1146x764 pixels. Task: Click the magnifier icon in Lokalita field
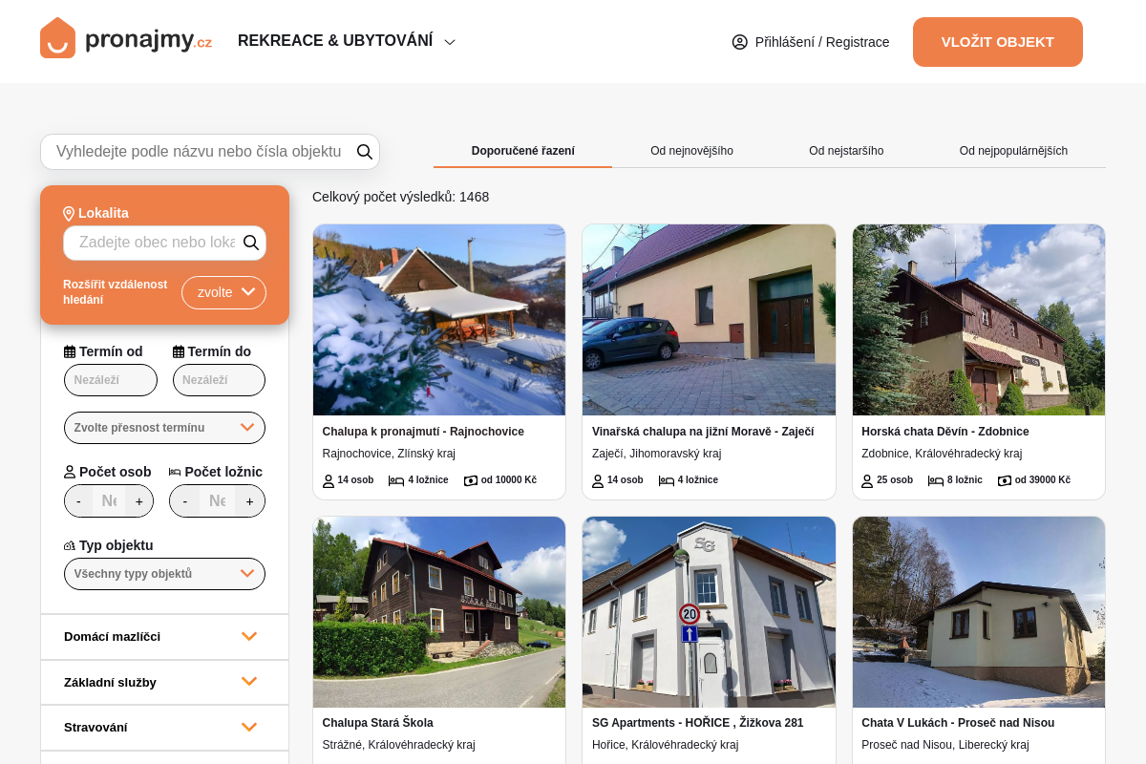pyautogui.click(x=251, y=243)
